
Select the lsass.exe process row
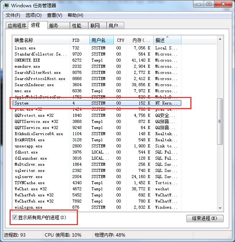(x=97, y=48)
